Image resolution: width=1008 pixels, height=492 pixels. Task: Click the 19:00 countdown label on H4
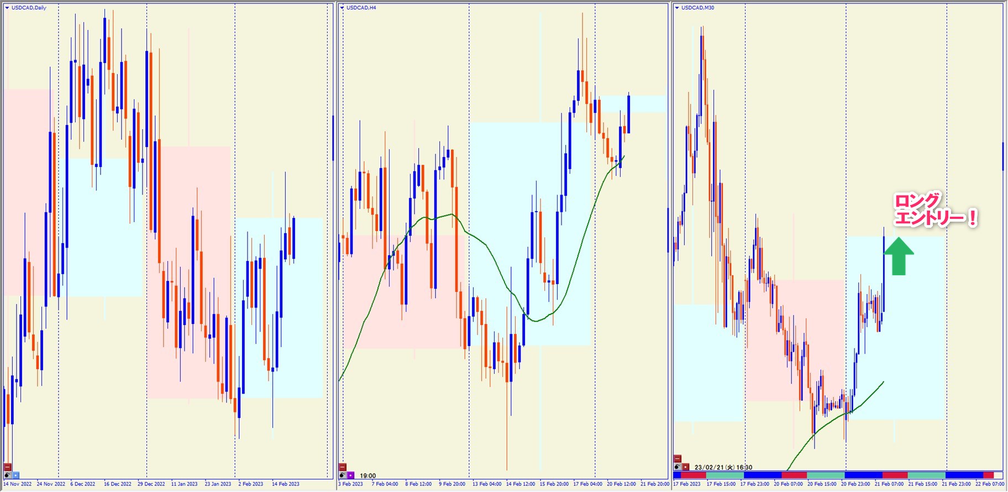(x=368, y=475)
